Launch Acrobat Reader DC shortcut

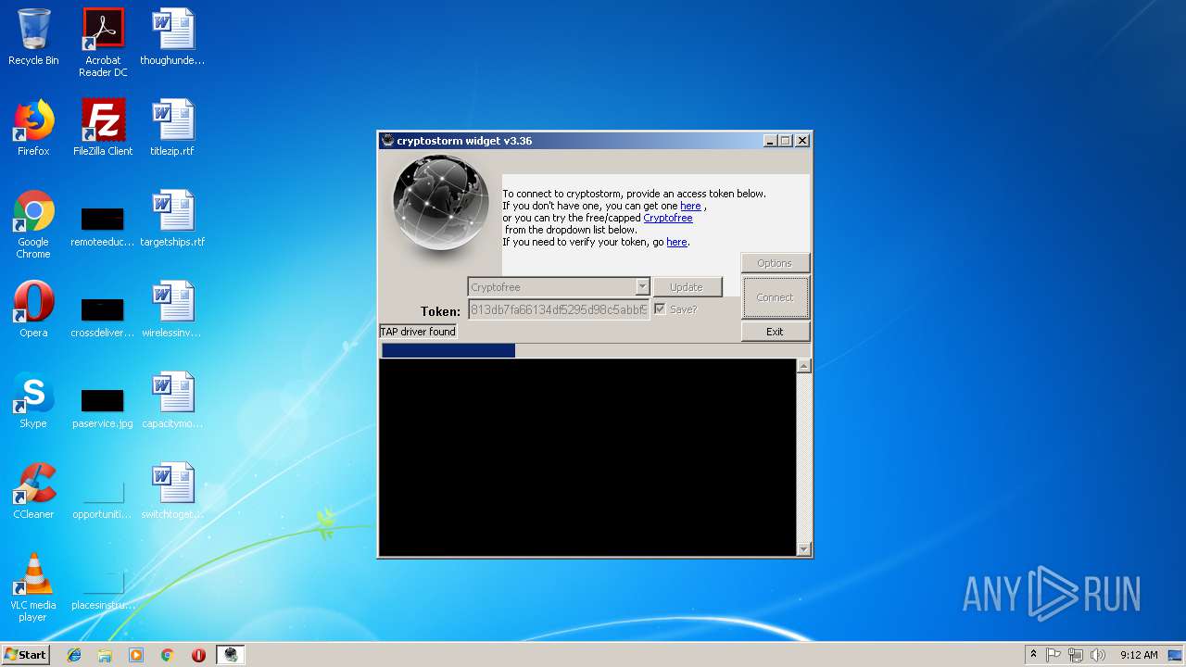pyautogui.click(x=103, y=43)
